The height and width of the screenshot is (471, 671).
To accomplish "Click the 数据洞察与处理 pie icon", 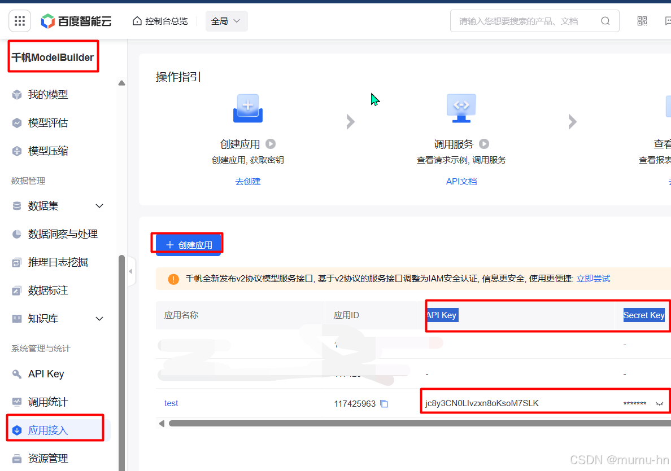I will (17, 234).
